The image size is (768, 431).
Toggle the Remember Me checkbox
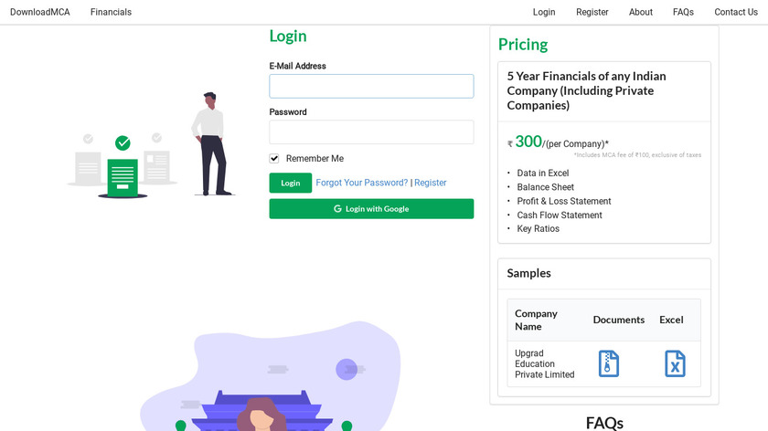tap(274, 159)
